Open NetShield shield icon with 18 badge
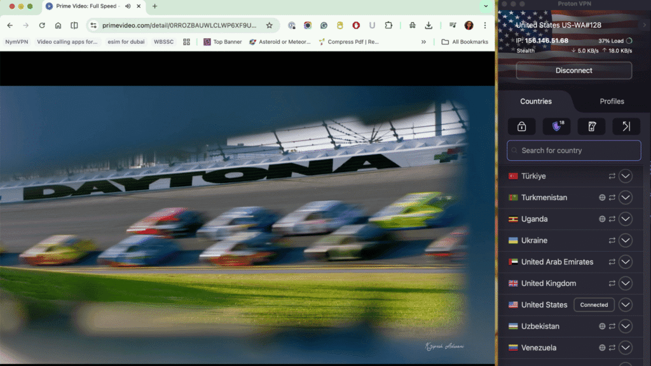 [556, 126]
